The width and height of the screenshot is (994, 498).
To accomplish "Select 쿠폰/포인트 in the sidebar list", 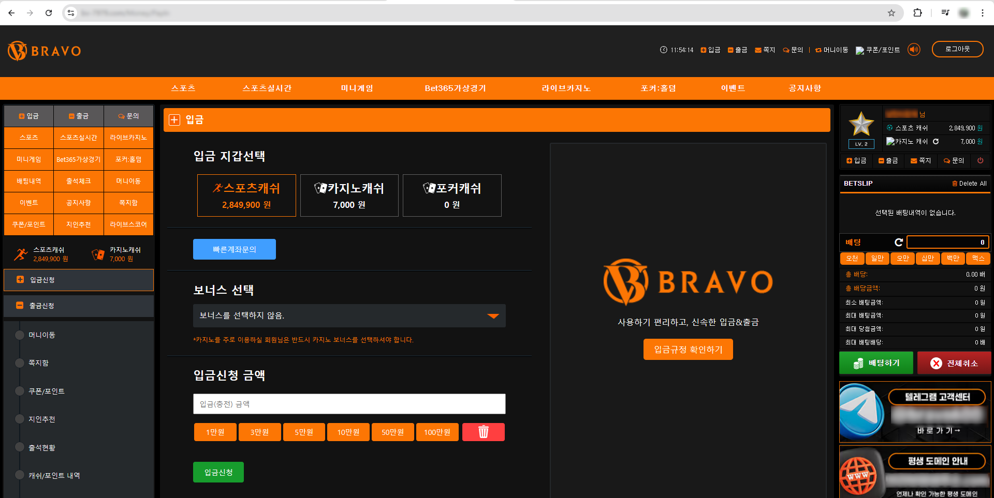I will tap(47, 391).
